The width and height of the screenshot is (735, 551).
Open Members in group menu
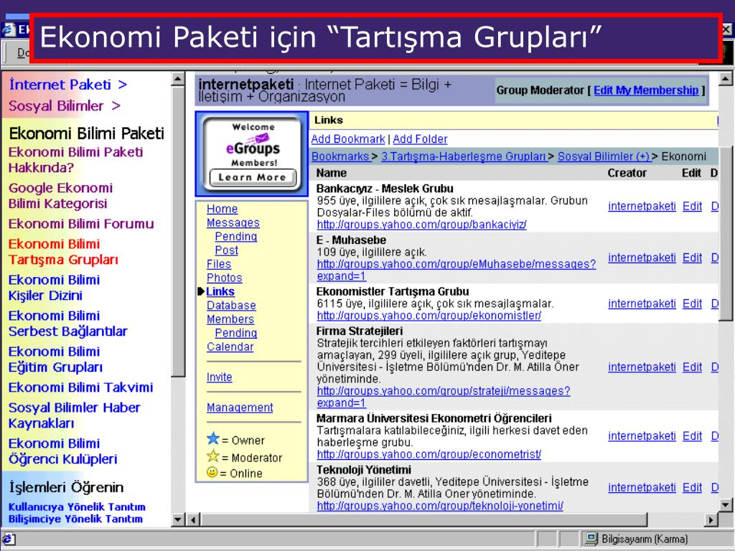click(230, 319)
